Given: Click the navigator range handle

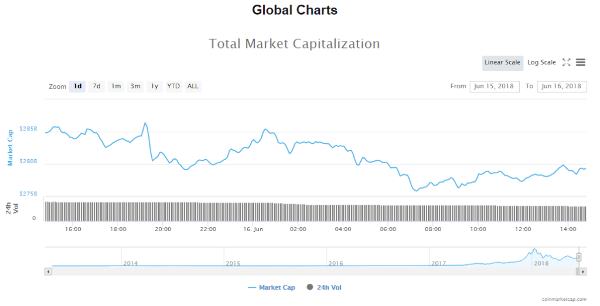Looking at the screenshot, I should (579, 257).
